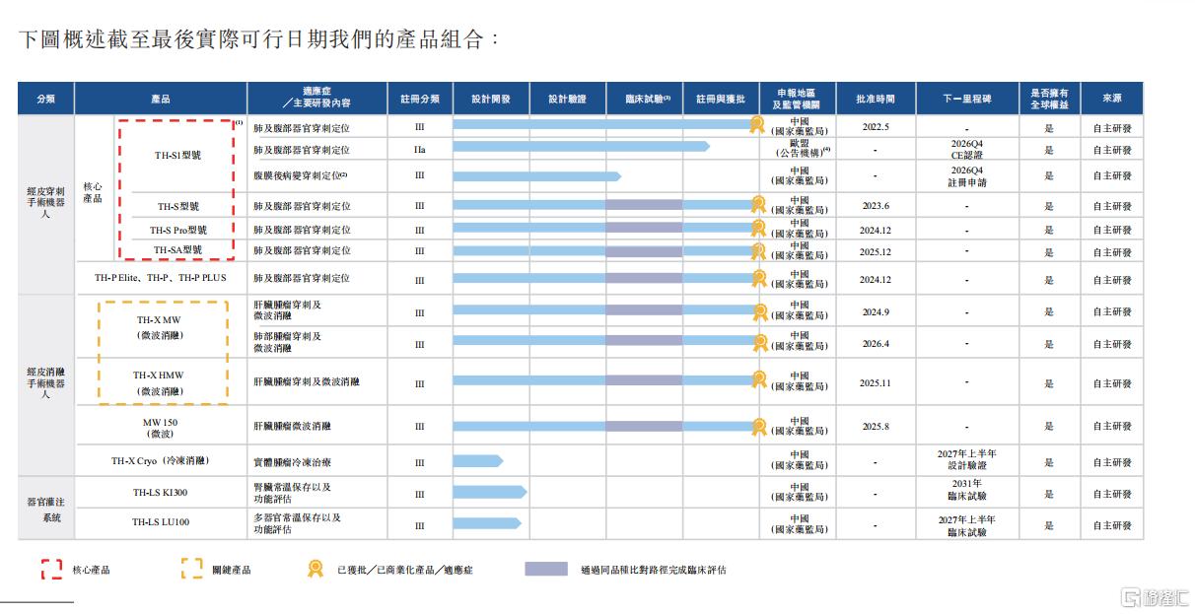The height and width of the screenshot is (614, 1195).
Task: Select the approval medal in TH-SA型號 row
Action: (x=758, y=251)
